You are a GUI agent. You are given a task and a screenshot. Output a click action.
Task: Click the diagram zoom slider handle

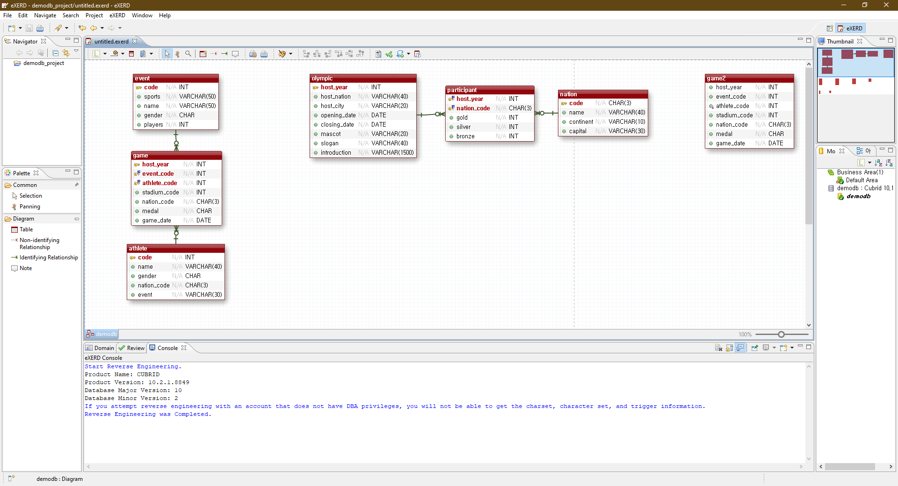[x=781, y=335]
